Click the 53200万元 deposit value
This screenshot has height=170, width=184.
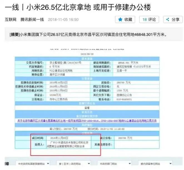click(x=55, y=95)
